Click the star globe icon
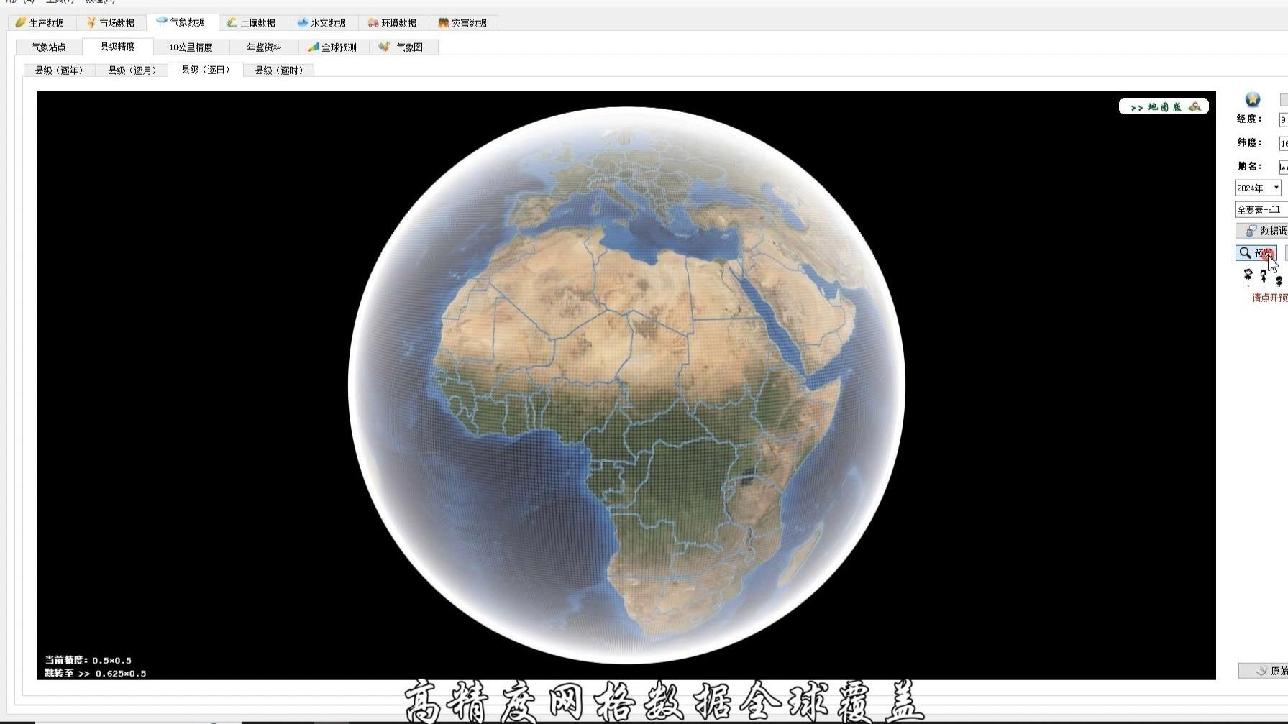Viewport: 1288px width, 724px height. 1252,99
